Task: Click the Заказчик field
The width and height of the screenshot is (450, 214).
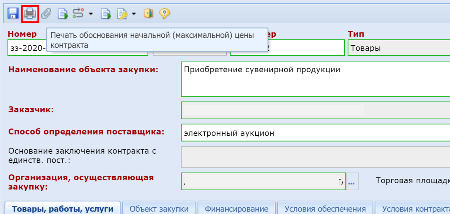Action: (315, 110)
